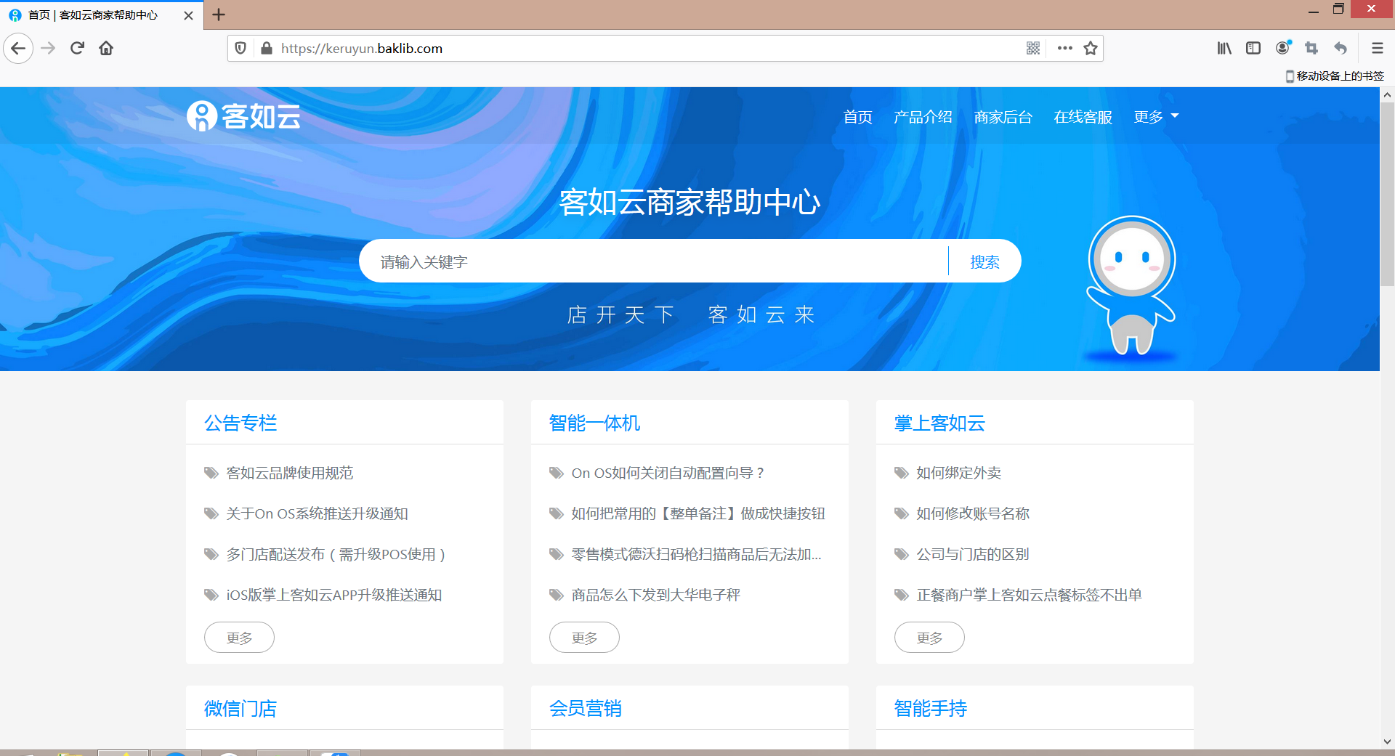Click the tag icon beside 客如云品牌使用规范
This screenshot has height=756, width=1395.
pos(211,473)
